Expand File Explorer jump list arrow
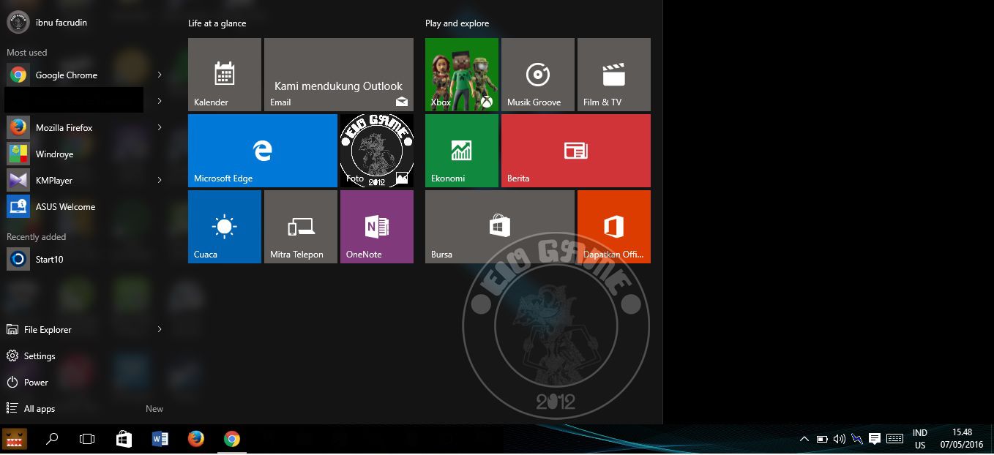This screenshot has width=994, height=455. 160,329
